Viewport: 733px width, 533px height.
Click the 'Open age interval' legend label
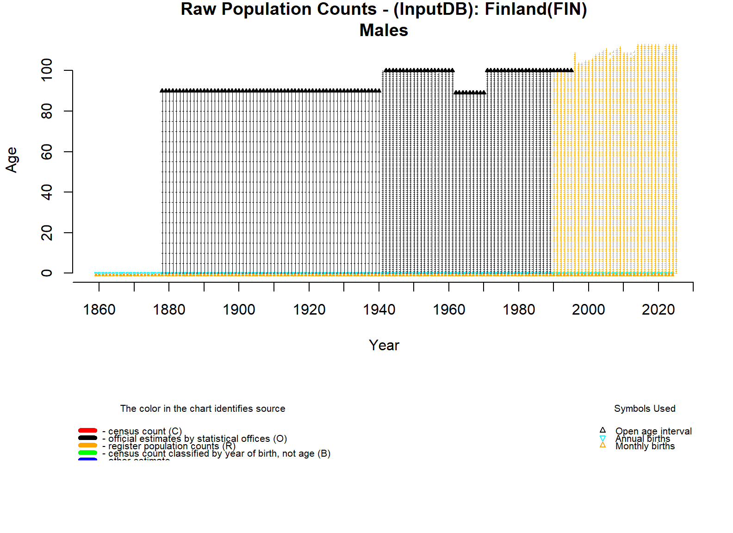653,431
